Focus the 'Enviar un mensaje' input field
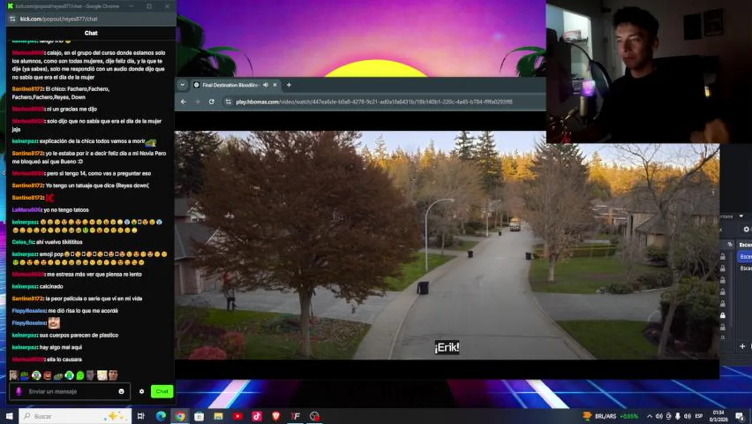The image size is (752, 424). point(69,392)
